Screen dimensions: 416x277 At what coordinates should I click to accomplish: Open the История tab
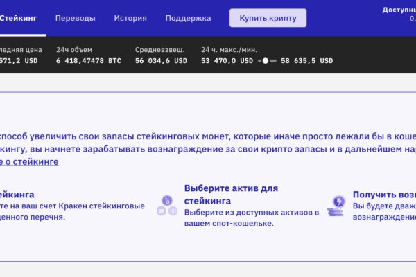(130, 18)
